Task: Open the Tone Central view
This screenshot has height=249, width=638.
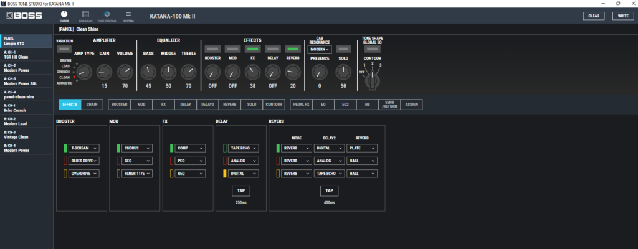Action: click(107, 16)
